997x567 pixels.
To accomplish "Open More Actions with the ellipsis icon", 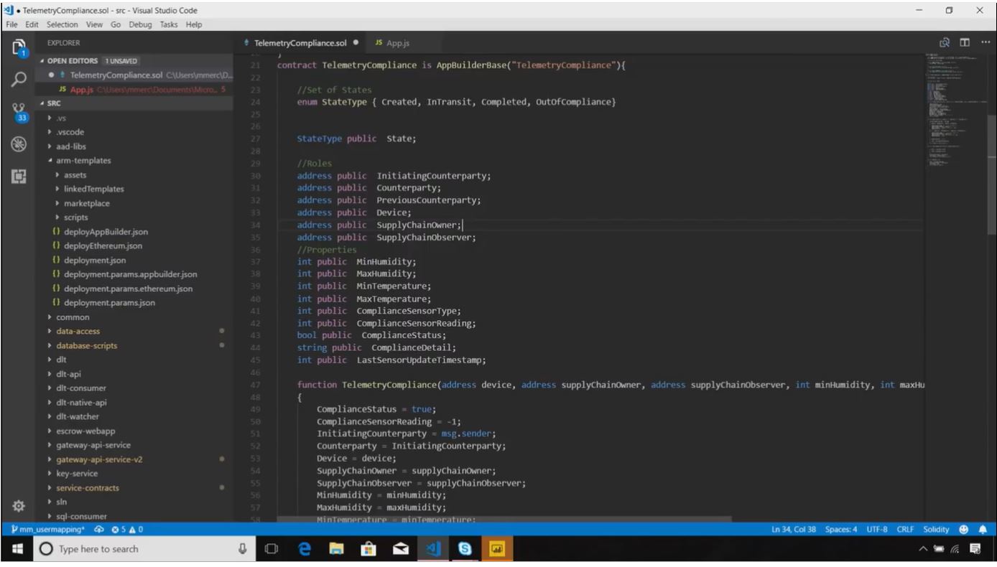I will tap(985, 42).
